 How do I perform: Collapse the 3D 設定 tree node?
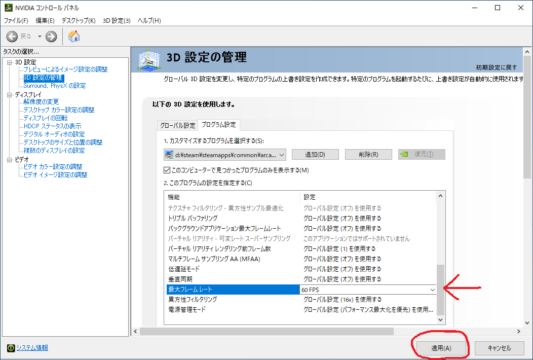pos(10,62)
